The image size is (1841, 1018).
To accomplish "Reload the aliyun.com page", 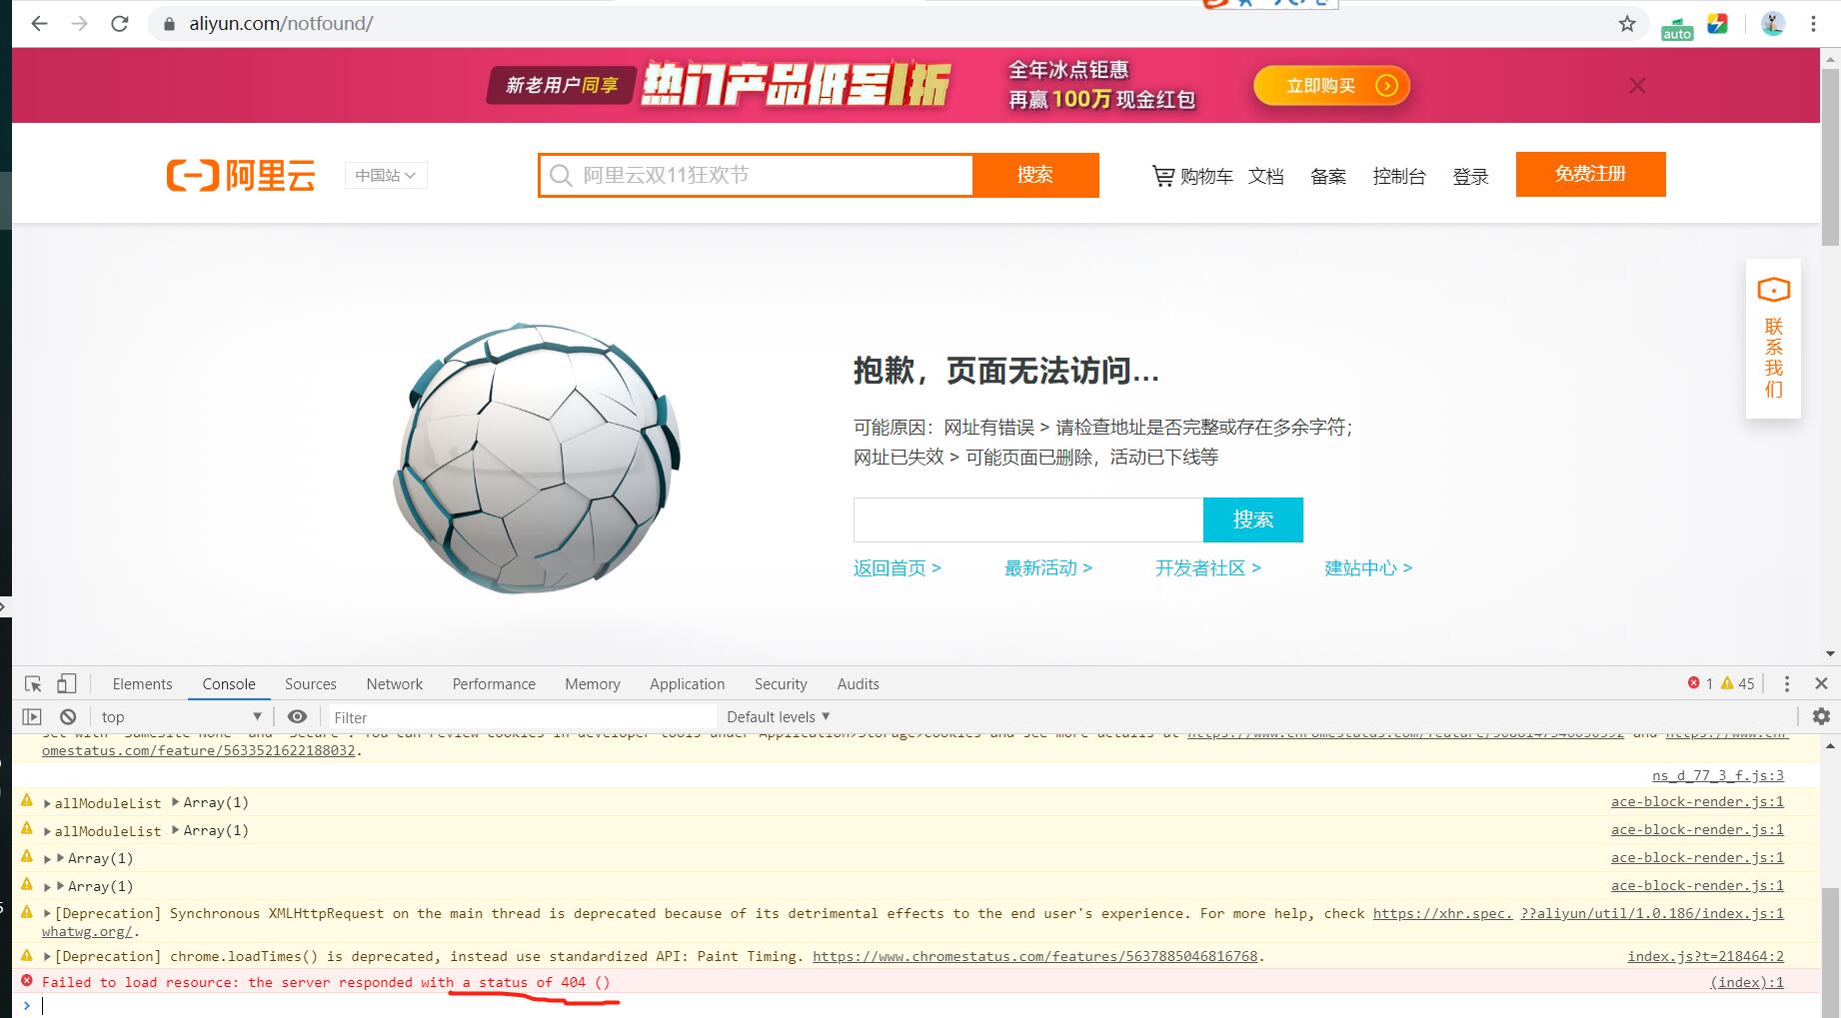I will click(x=120, y=24).
